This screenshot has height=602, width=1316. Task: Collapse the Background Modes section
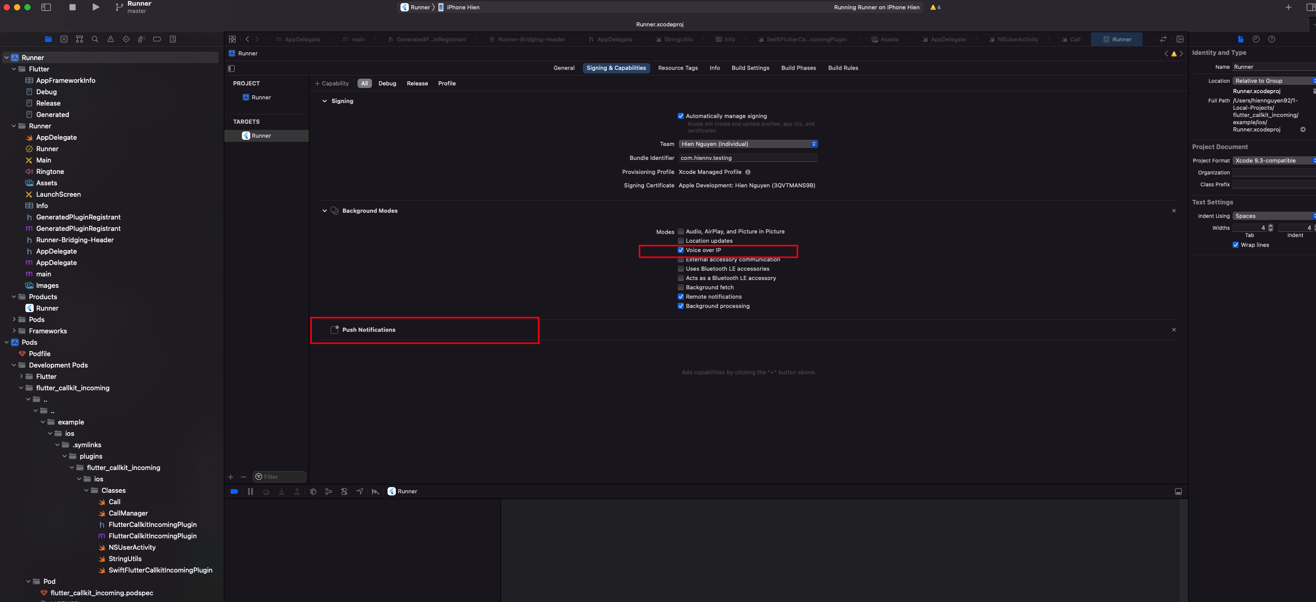click(x=324, y=211)
